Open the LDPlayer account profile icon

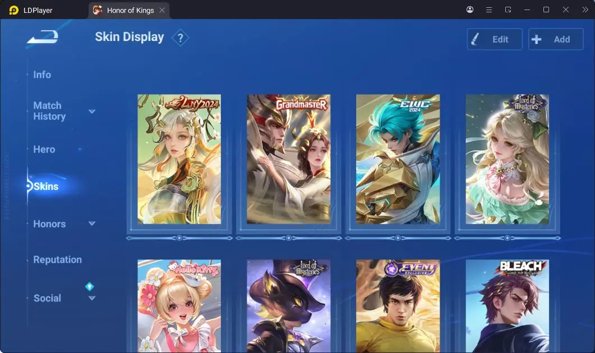click(470, 10)
